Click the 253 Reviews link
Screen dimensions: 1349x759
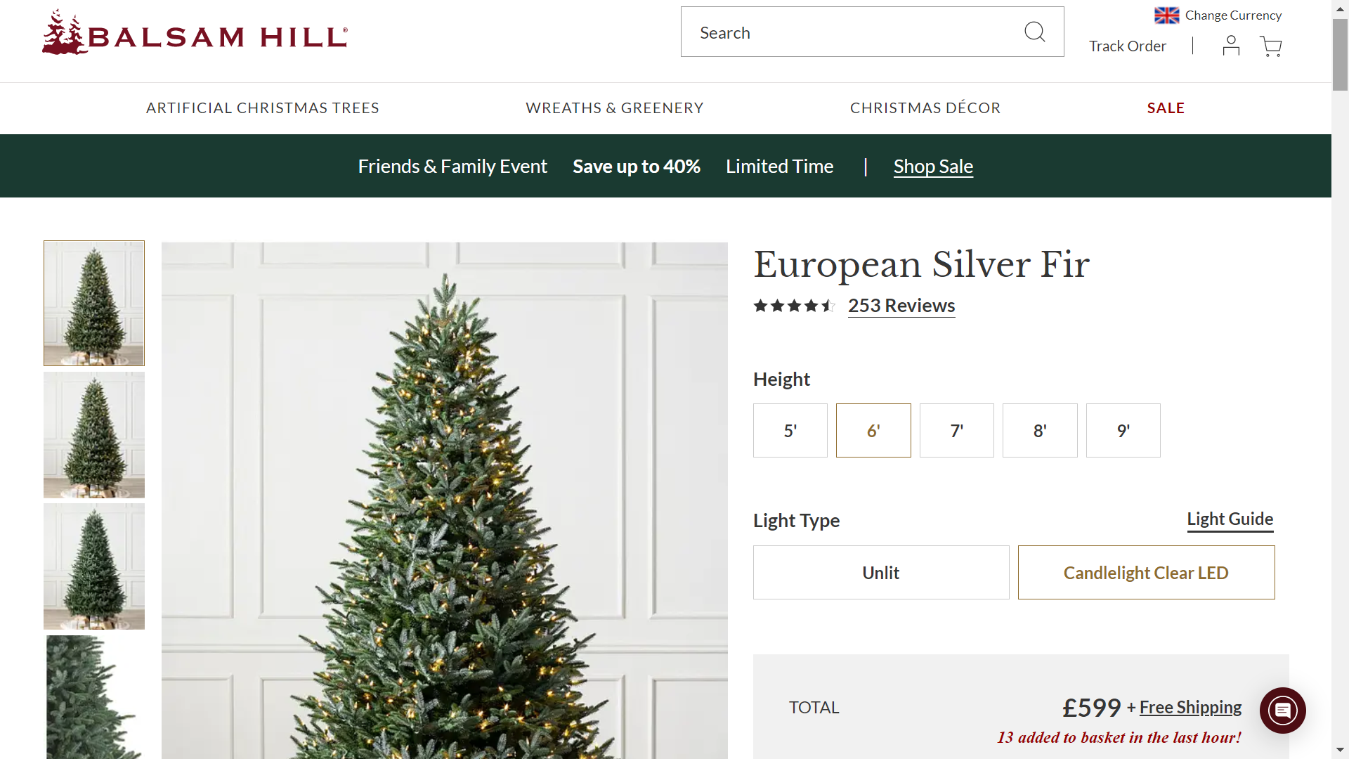coord(901,304)
